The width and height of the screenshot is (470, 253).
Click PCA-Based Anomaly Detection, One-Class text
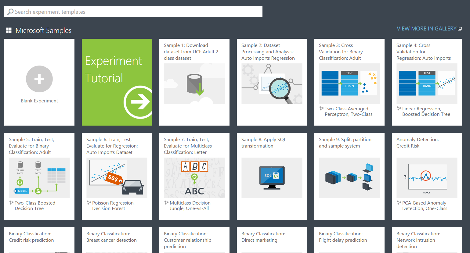[425, 206]
